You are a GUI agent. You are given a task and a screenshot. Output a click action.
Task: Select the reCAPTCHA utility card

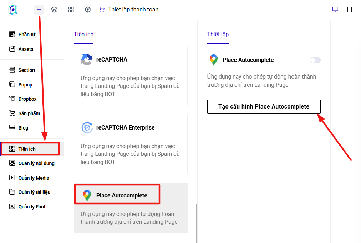pyautogui.click(x=131, y=76)
